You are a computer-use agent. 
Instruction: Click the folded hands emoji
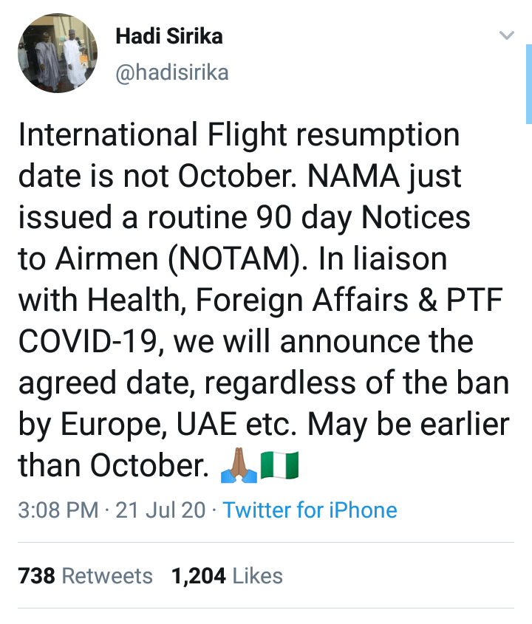coord(239,467)
